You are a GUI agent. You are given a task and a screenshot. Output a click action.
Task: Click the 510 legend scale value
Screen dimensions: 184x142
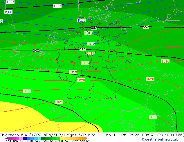[x=30, y=141]
